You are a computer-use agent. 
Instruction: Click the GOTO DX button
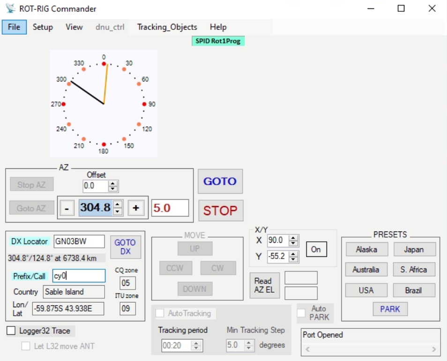(126, 247)
